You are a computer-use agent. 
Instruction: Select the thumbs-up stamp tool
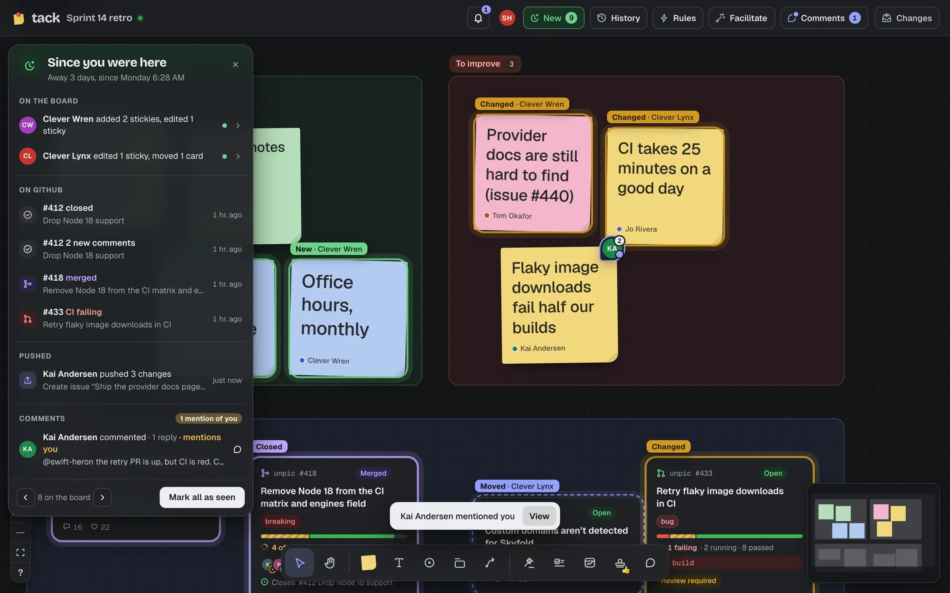pos(620,563)
